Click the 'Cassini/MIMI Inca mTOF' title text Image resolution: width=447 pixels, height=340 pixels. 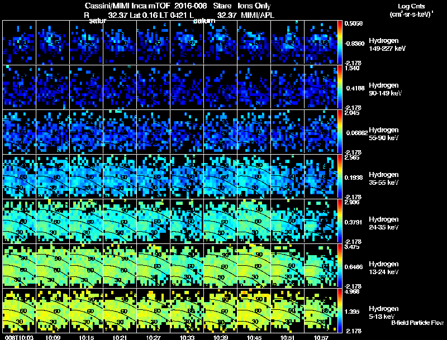127,6
